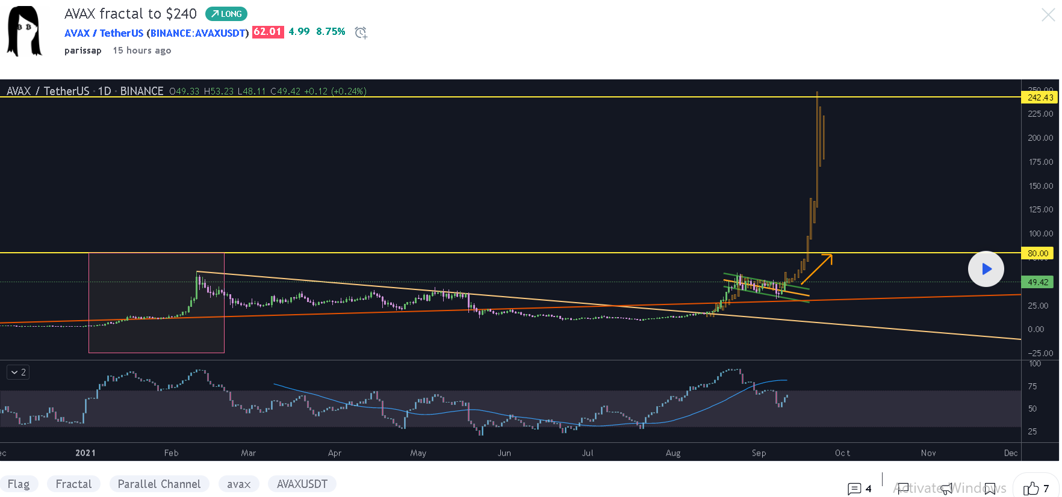This screenshot has height=497, width=1062.
Task: Click the Aug label on time axis
Action: 673,453
